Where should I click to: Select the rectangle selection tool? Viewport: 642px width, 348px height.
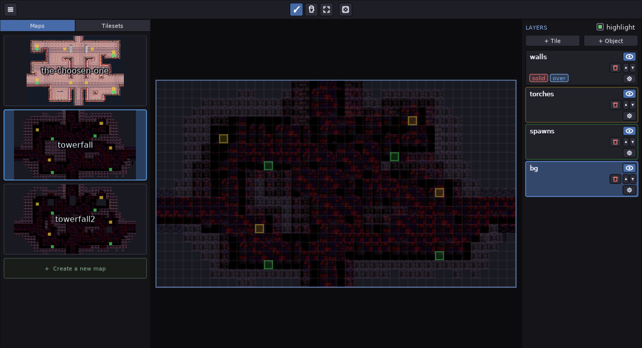tap(327, 10)
